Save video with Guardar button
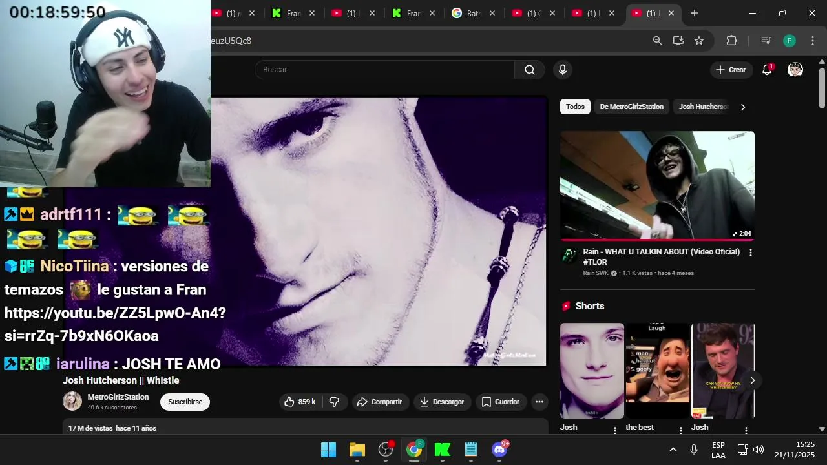The width and height of the screenshot is (827, 465). 501,402
